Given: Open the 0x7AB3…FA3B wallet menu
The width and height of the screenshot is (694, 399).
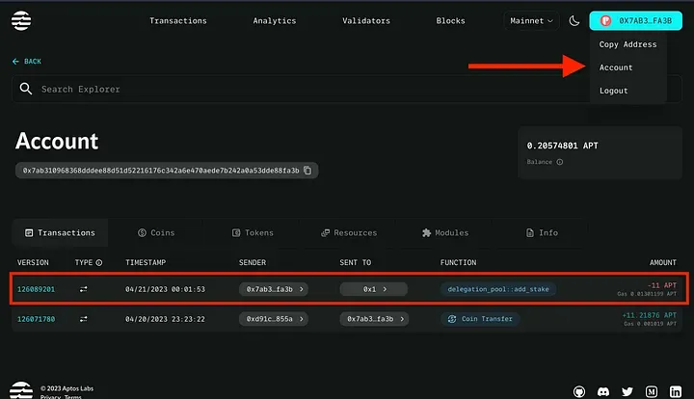Looking at the screenshot, I should click(x=635, y=20).
